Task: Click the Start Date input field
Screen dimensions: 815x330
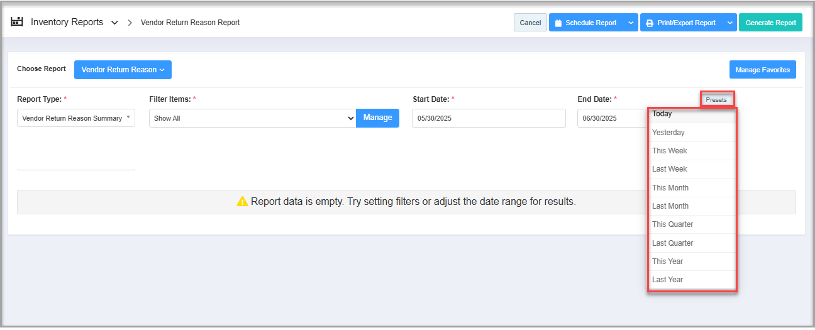Action: (x=489, y=118)
